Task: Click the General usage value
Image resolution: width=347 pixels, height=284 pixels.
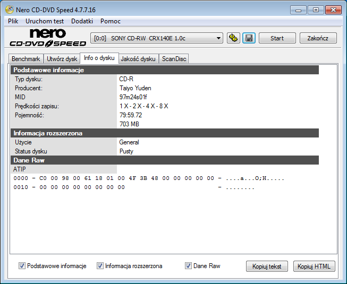Action: 129,142
